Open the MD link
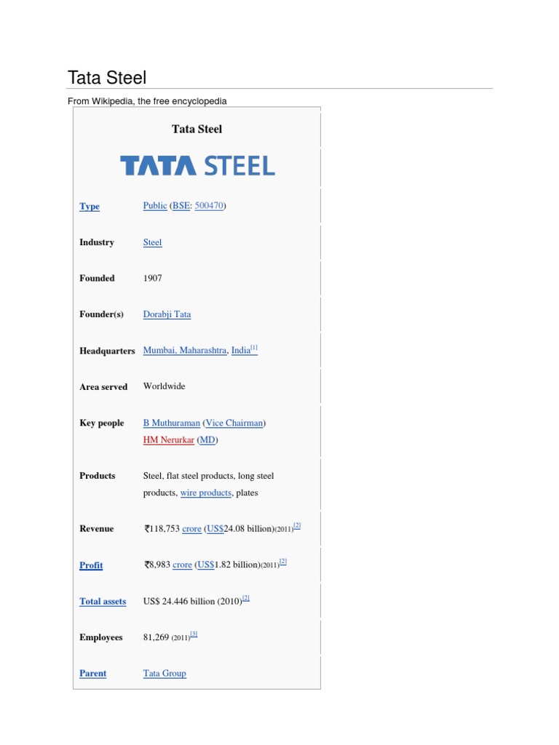 207,440
